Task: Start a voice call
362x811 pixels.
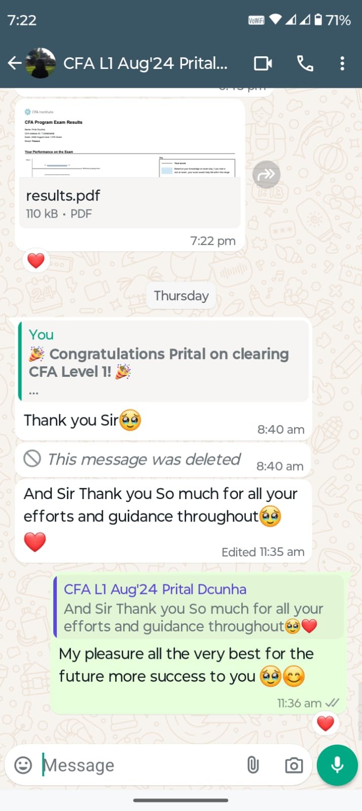Action: pyautogui.click(x=305, y=63)
